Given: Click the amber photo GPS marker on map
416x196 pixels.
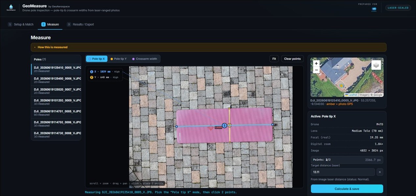Looking at the screenshot, I should coord(342,86).
